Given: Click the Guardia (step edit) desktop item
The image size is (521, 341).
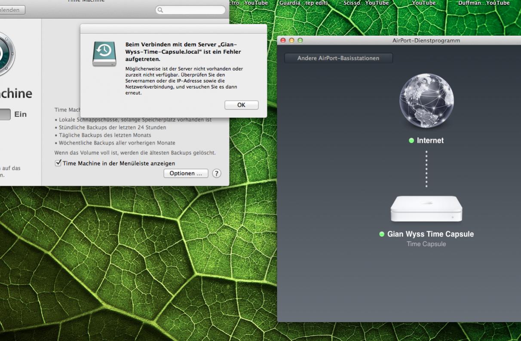Looking at the screenshot, I should pos(303,3).
